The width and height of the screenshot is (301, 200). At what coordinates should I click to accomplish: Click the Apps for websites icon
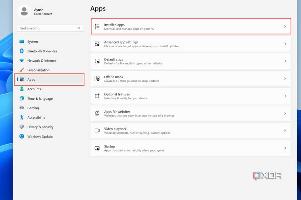[97, 113]
